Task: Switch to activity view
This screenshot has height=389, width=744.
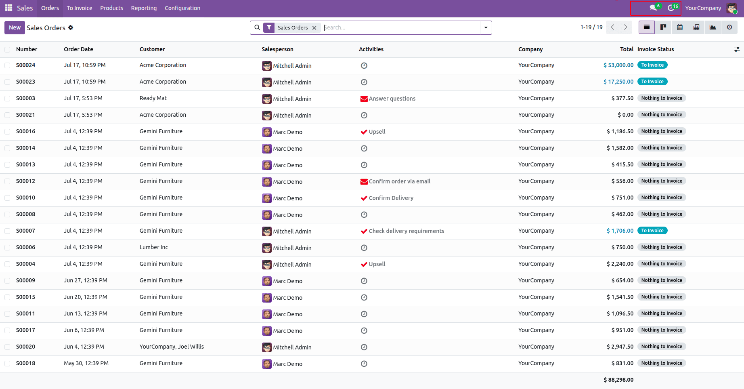Action: (729, 27)
